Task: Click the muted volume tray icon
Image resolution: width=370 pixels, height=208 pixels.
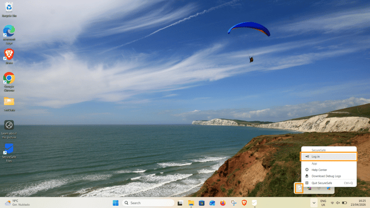Action: tap(338, 203)
